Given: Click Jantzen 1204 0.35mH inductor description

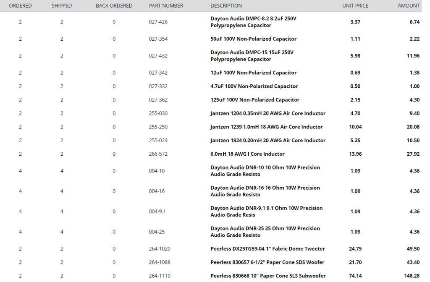Looking at the screenshot, I should click(x=268, y=113).
